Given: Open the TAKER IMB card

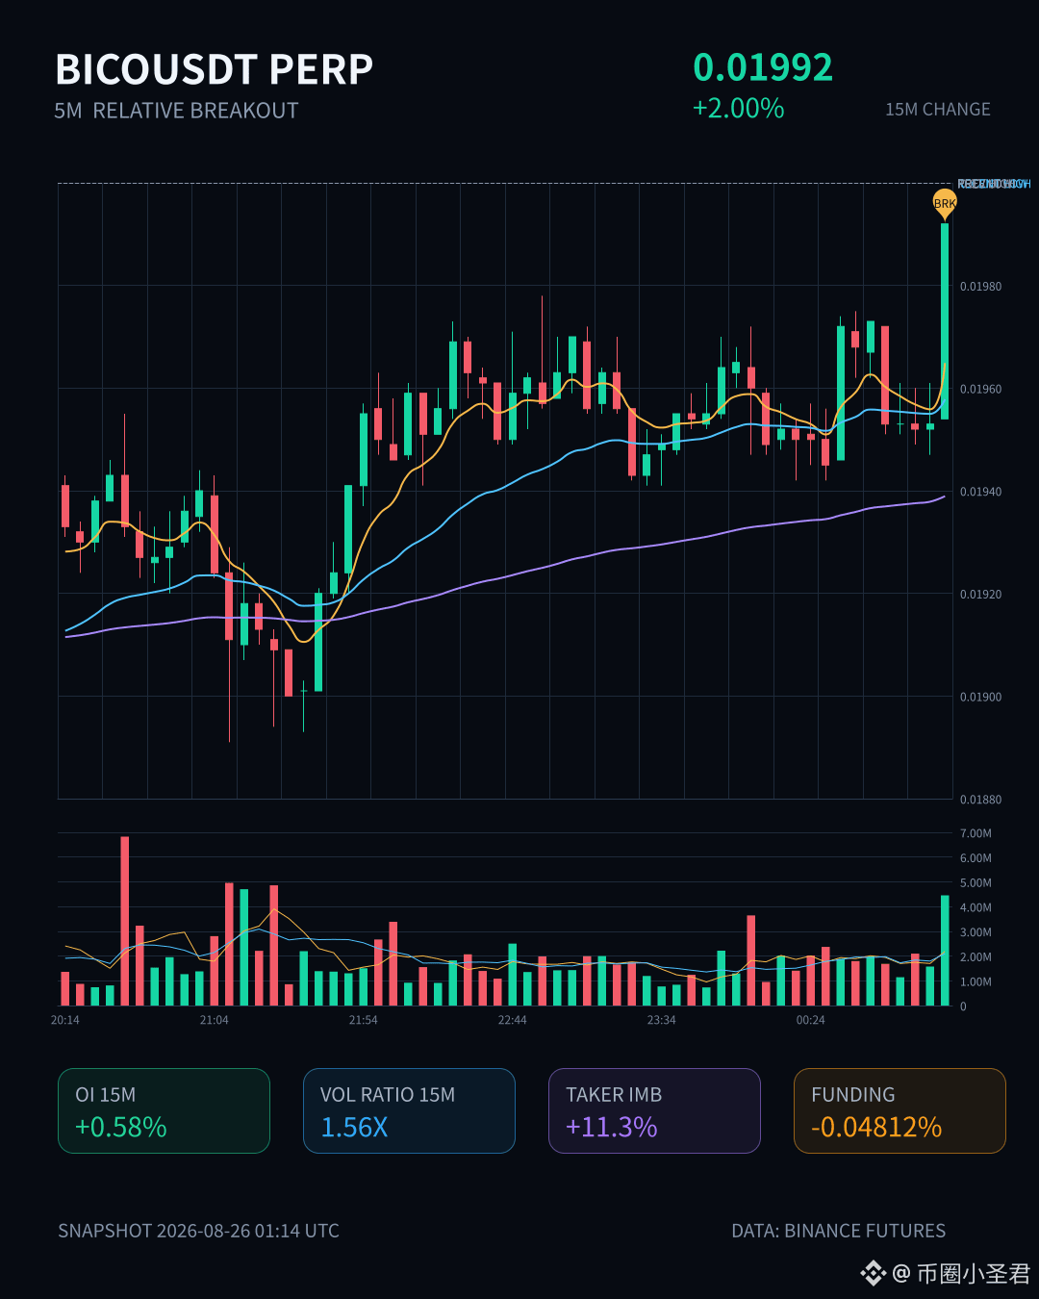Looking at the screenshot, I should pos(654,1110).
